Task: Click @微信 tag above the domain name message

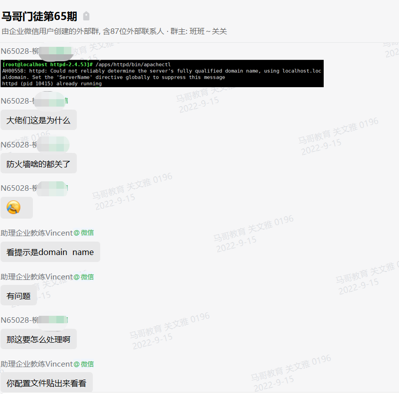Action: [84, 233]
